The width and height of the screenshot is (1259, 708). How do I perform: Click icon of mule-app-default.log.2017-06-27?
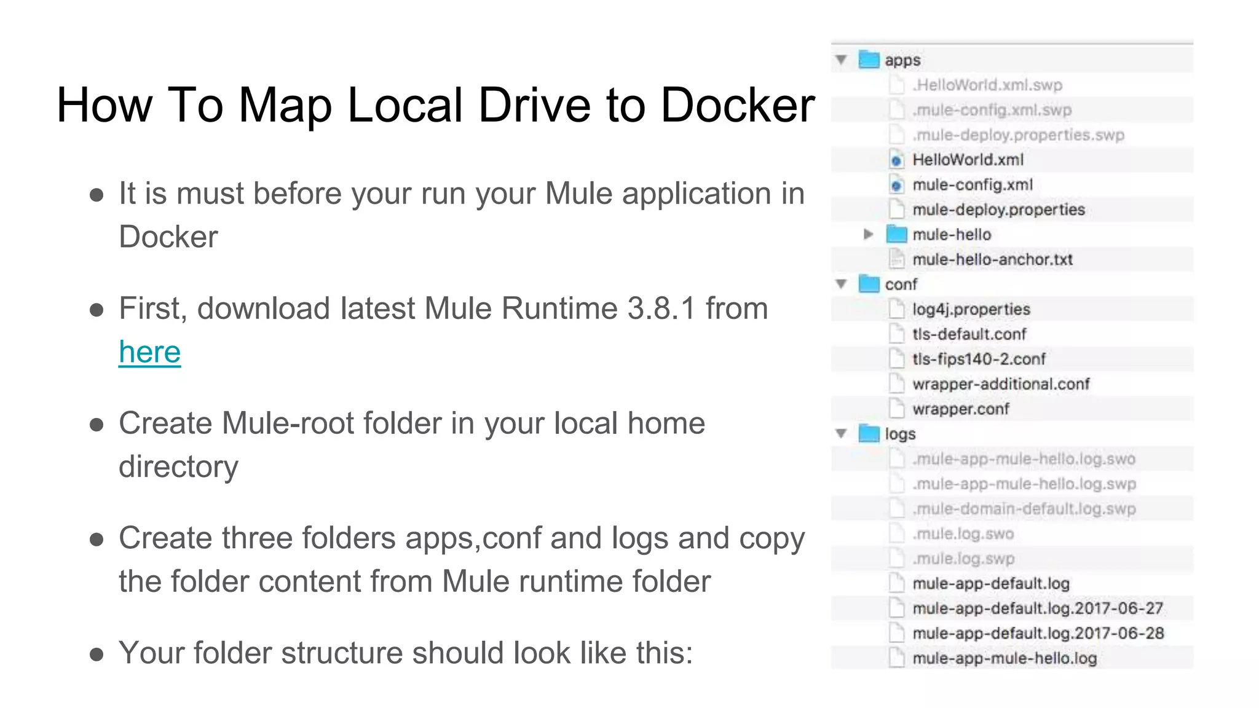click(897, 608)
